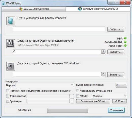Enable Наследовать буквы дисков option
The width and height of the screenshot is (132, 118).
coord(77,91)
